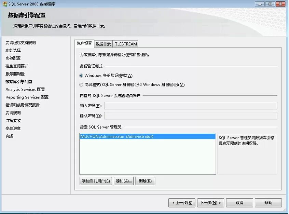Click 安装规则 in the step list

(x=13, y=113)
